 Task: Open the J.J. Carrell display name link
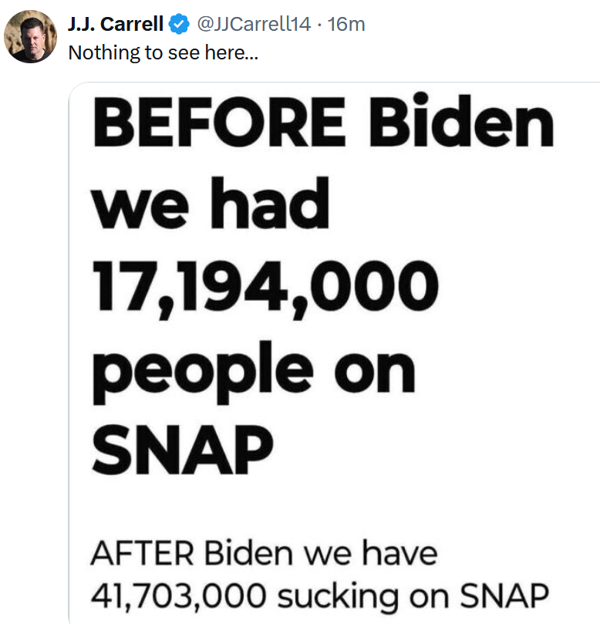[x=116, y=25]
